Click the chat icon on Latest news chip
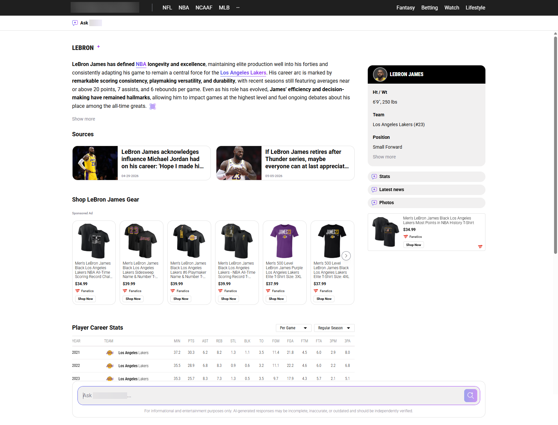 (374, 190)
